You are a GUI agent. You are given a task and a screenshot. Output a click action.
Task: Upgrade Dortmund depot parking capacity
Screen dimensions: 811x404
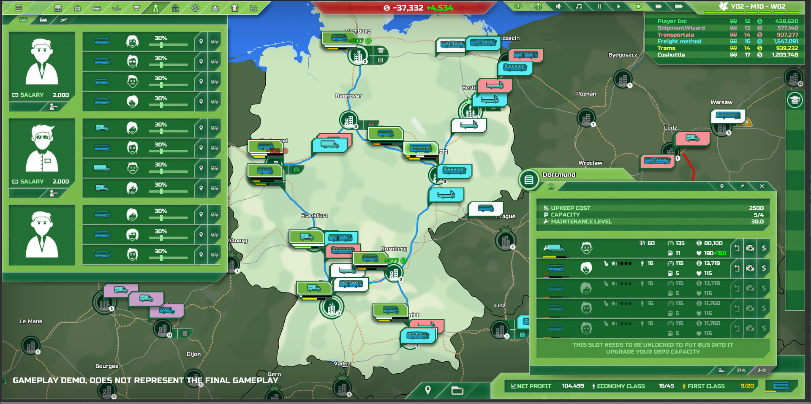[x=741, y=370]
